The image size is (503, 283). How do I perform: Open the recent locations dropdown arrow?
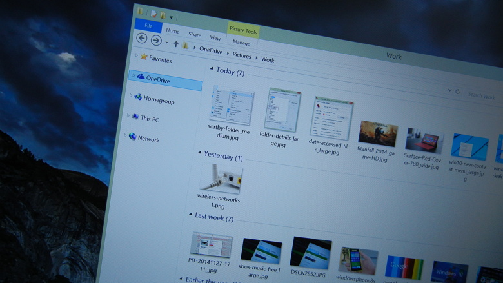pos(166,43)
